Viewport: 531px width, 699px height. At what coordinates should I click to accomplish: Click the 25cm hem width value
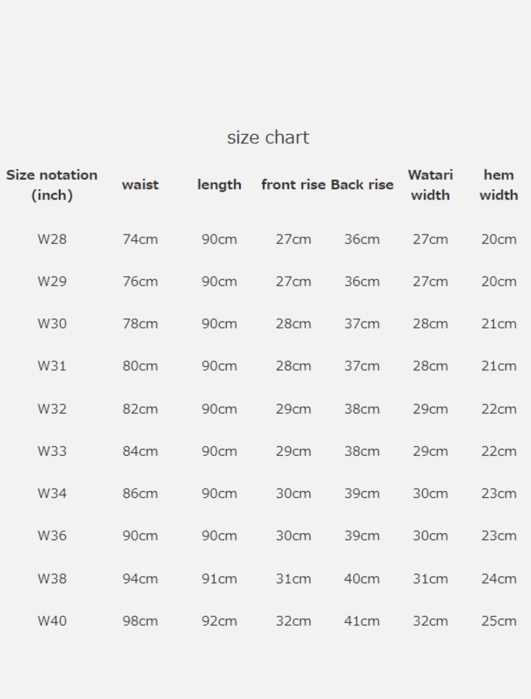pyautogui.click(x=499, y=621)
